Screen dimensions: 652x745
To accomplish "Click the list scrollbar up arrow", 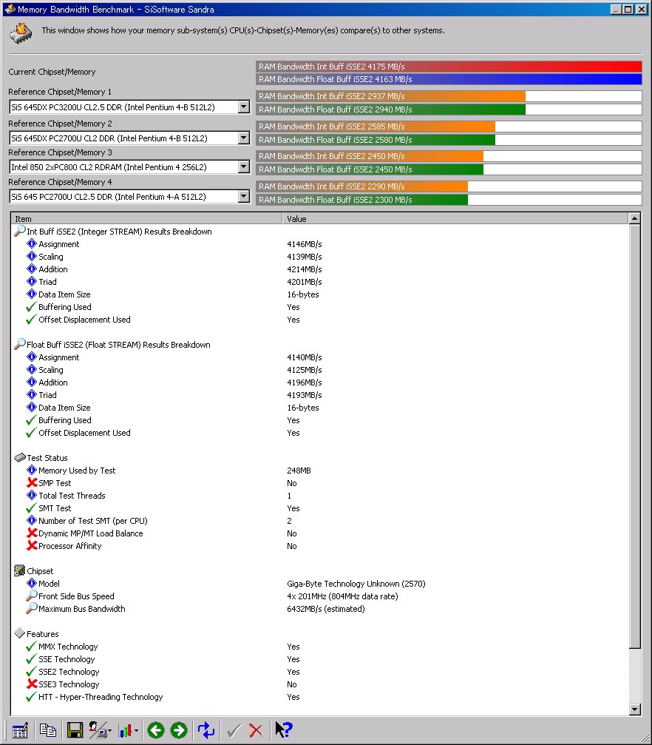I will point(634,218).
